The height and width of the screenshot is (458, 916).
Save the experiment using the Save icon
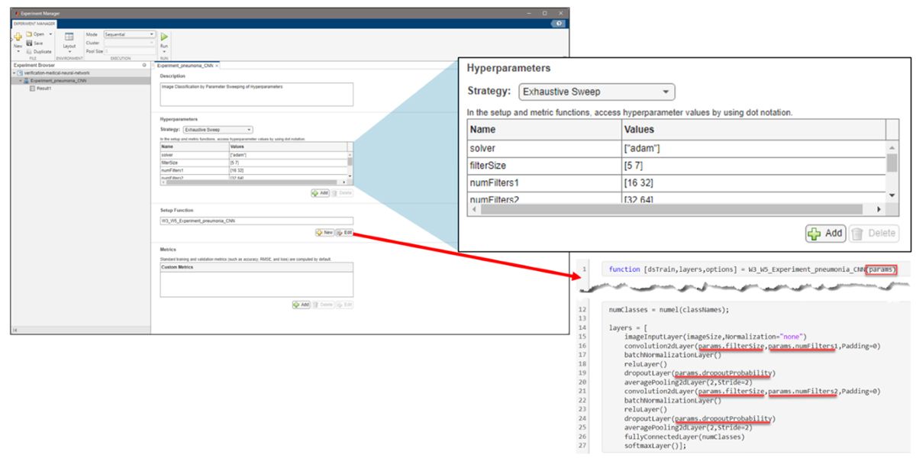coord(29,43)
